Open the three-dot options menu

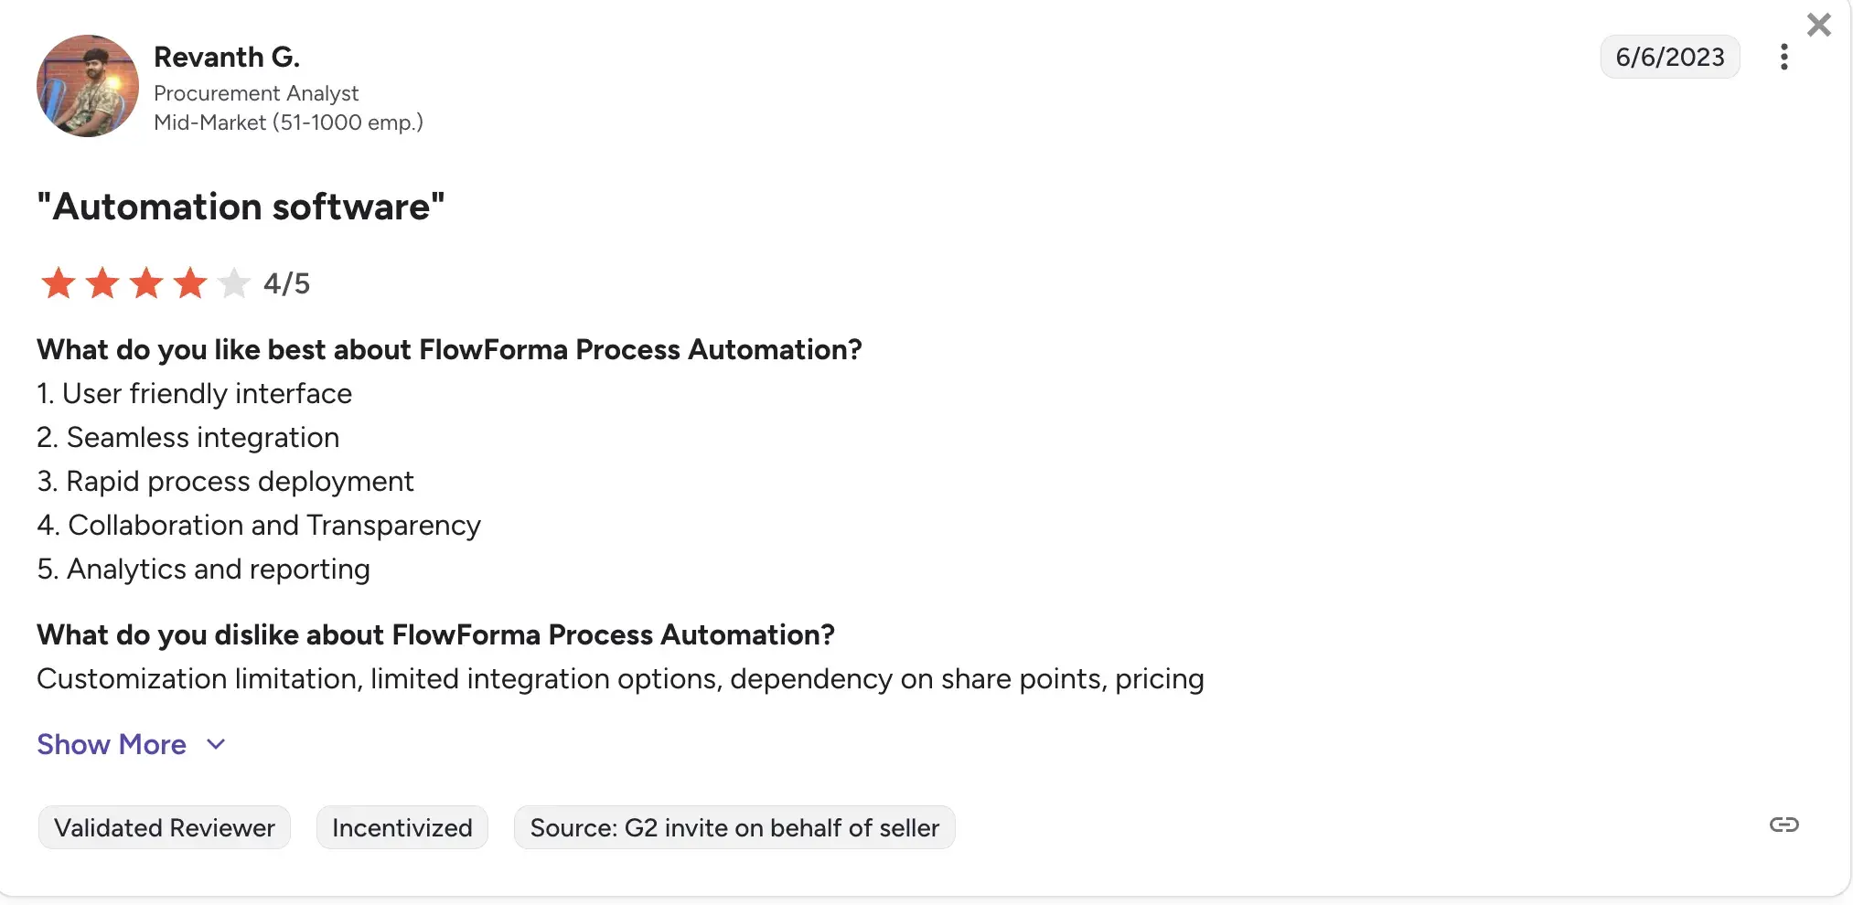coord(1783,57)
